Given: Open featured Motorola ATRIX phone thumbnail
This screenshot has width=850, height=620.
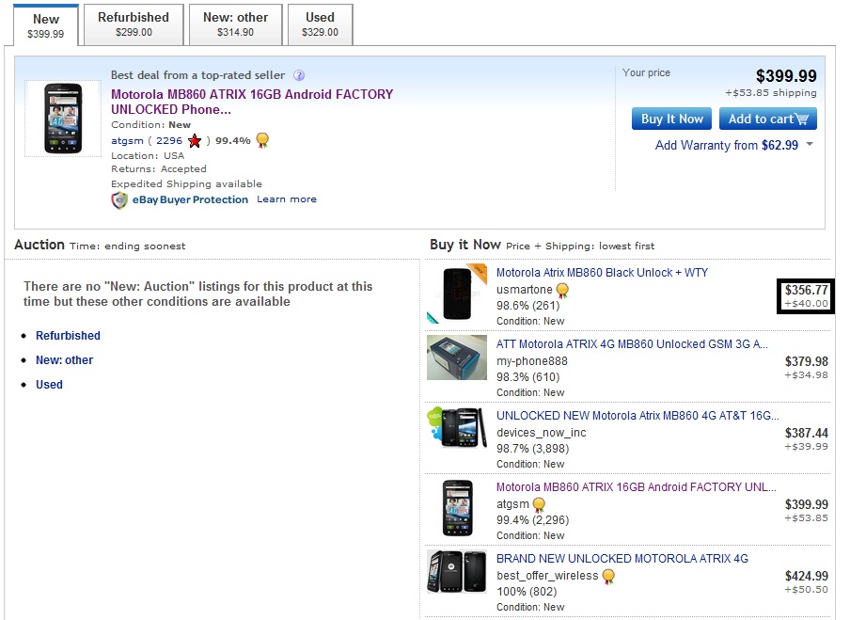Looking at the screenshot, I should coord(63,119).
